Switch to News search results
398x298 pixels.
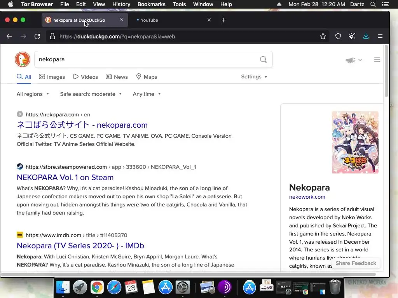coord(117,77)
